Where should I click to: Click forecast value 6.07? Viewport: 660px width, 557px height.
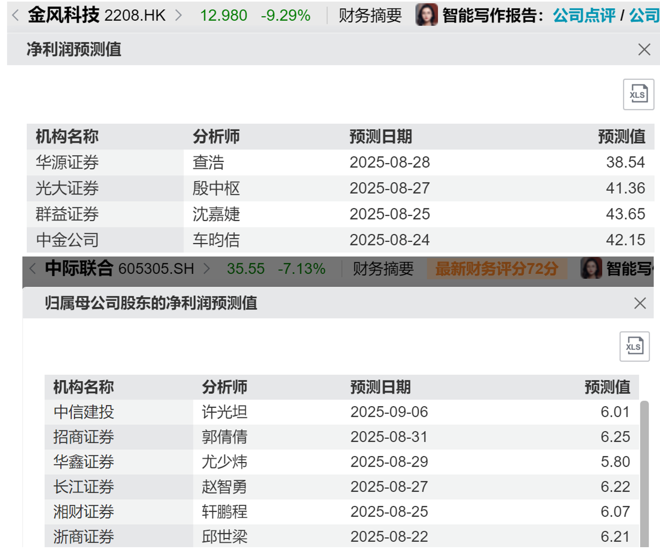[615, 512]
